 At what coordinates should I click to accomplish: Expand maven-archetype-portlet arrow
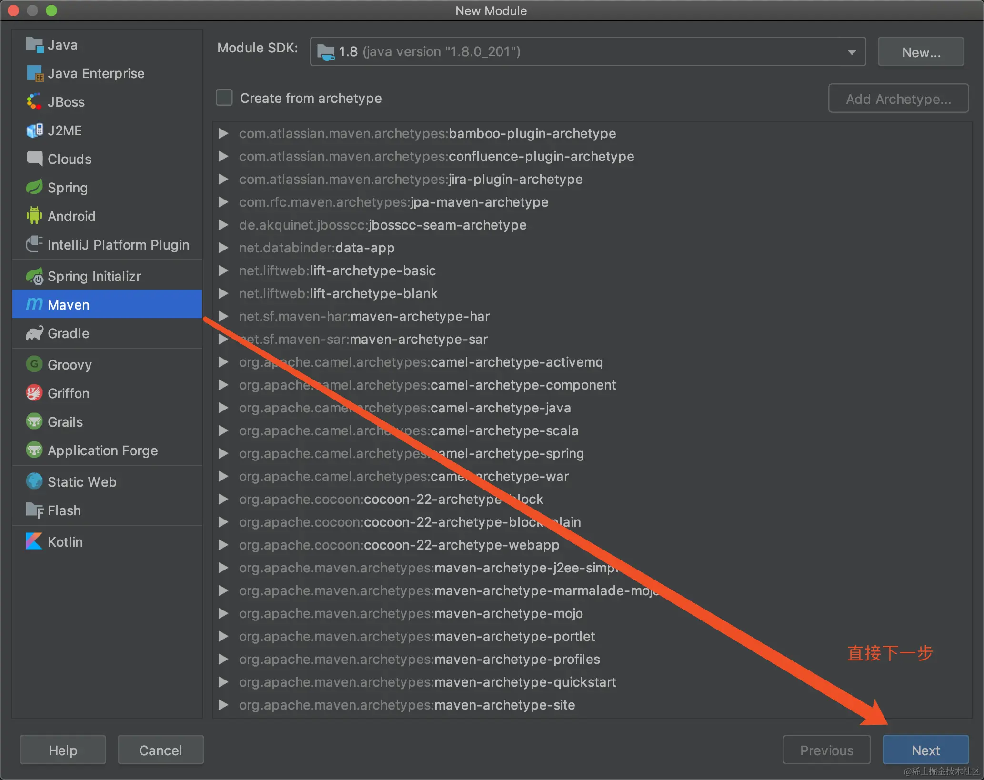pyautogui.click(x=223, y=636)
